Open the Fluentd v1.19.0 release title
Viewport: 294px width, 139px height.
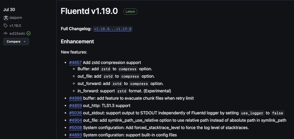click(89, 11)
